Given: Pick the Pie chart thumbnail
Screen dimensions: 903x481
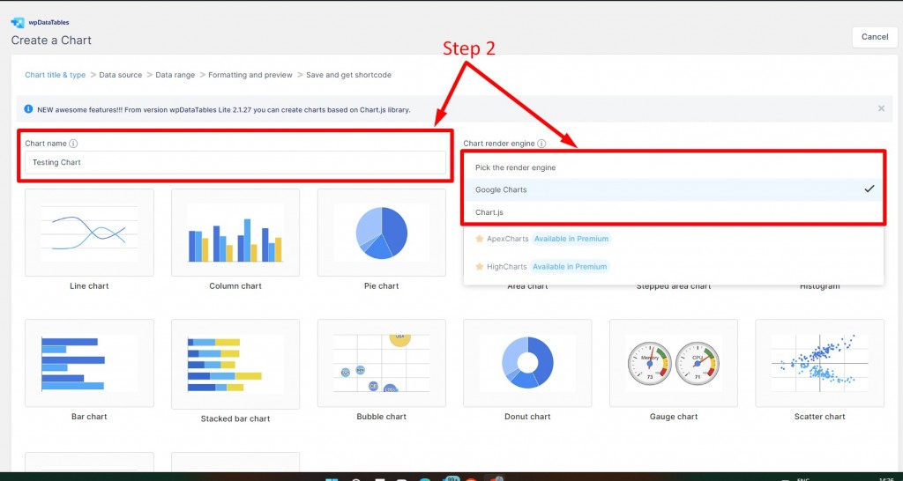Looking at the screenshot, I should coord(381,233).
